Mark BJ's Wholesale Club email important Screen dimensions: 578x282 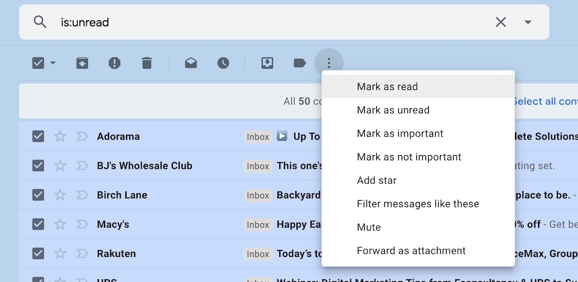point(82,166)
